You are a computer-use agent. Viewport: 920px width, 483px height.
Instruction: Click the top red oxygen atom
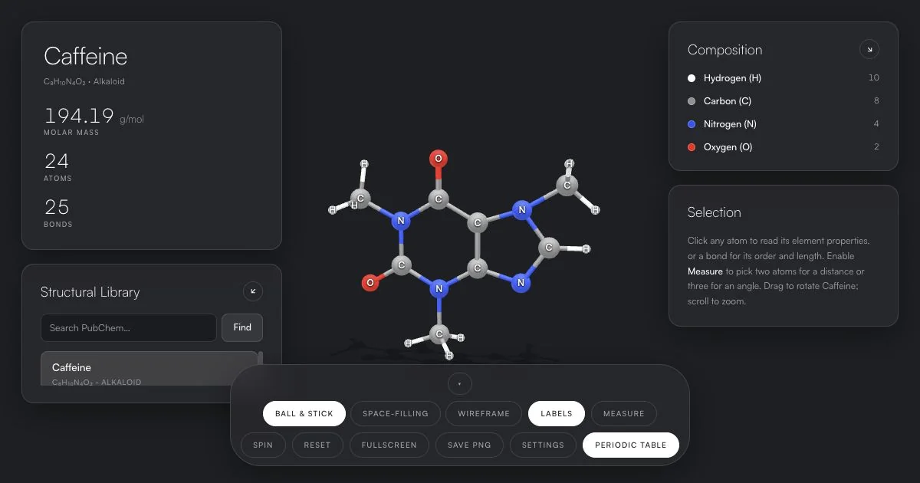click(x=439, y=159)
